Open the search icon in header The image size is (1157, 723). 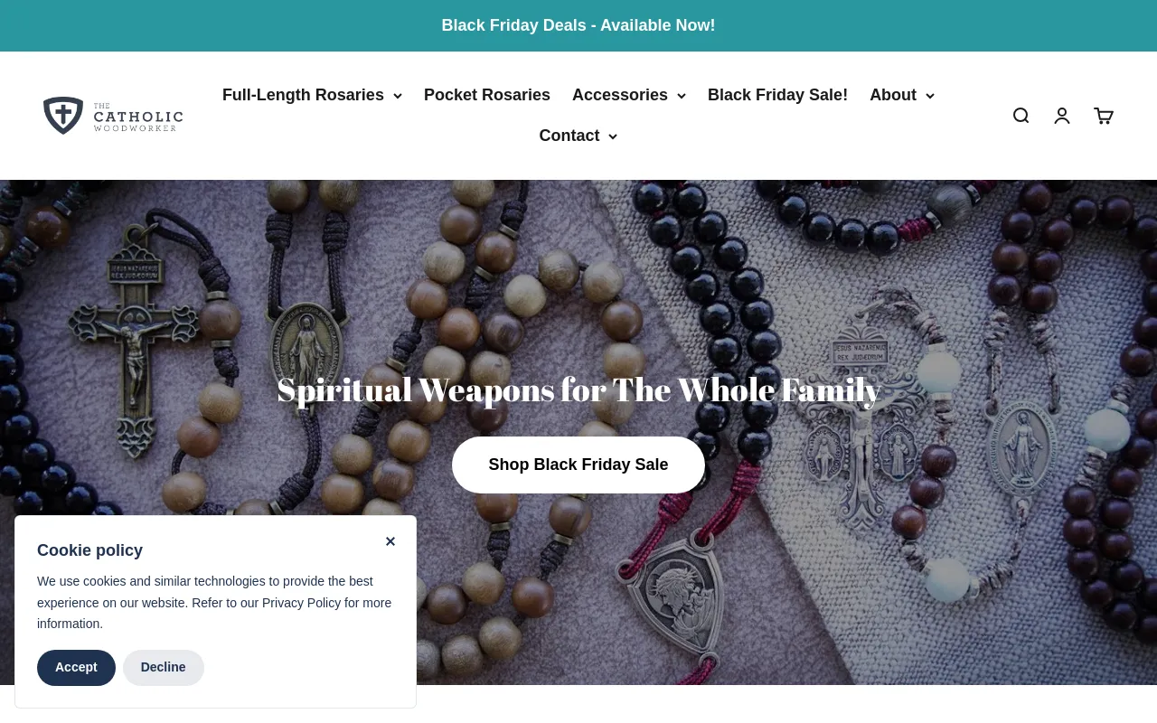(x=1021, y=116)
